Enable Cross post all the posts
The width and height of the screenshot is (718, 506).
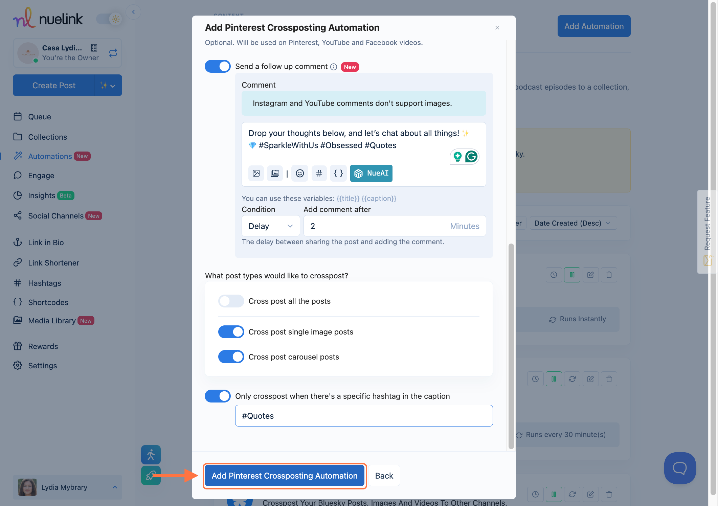click(231, 301)
